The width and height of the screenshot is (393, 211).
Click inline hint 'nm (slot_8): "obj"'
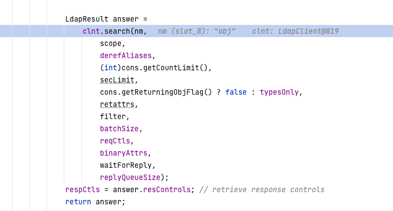coord(196,31)
